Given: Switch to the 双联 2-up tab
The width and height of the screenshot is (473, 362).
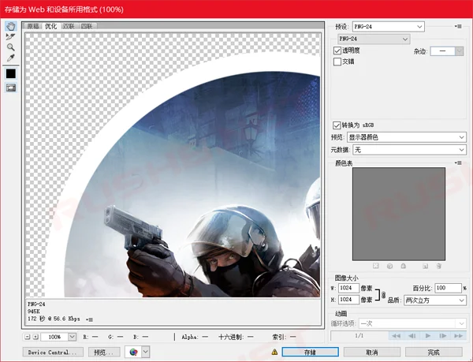Looking at the screenshot, I should [x=69, y=26].
